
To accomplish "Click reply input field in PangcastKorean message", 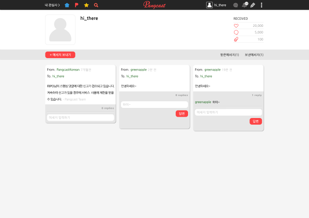I will point(80,118).
